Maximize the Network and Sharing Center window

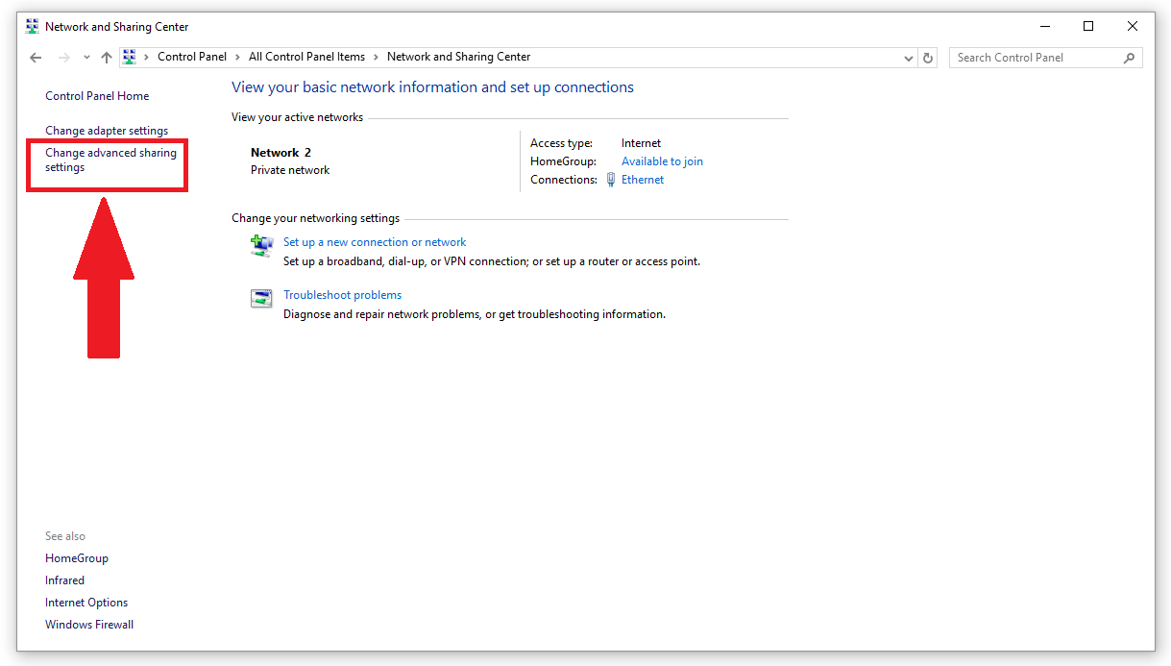coord(1088,27)
